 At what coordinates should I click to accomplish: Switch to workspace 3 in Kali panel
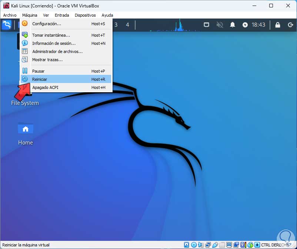(x=116, y=25)
